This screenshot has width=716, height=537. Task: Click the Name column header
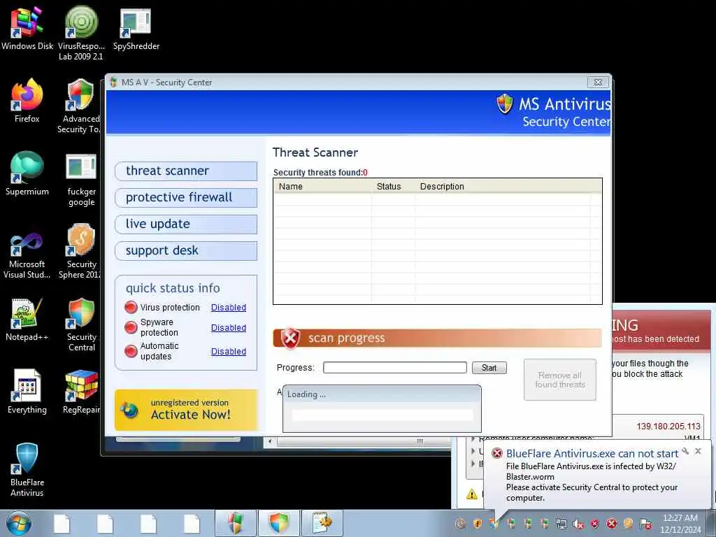322,186
